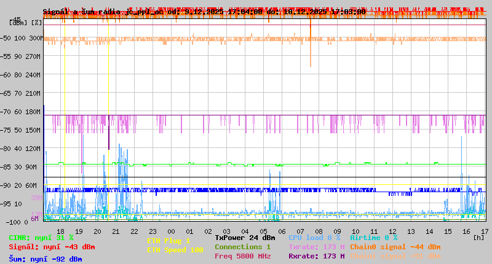This screenshot has height=264, width=492.
Task: Click the 'Airtime 0 %' legend label
Action: click(374, 238)
